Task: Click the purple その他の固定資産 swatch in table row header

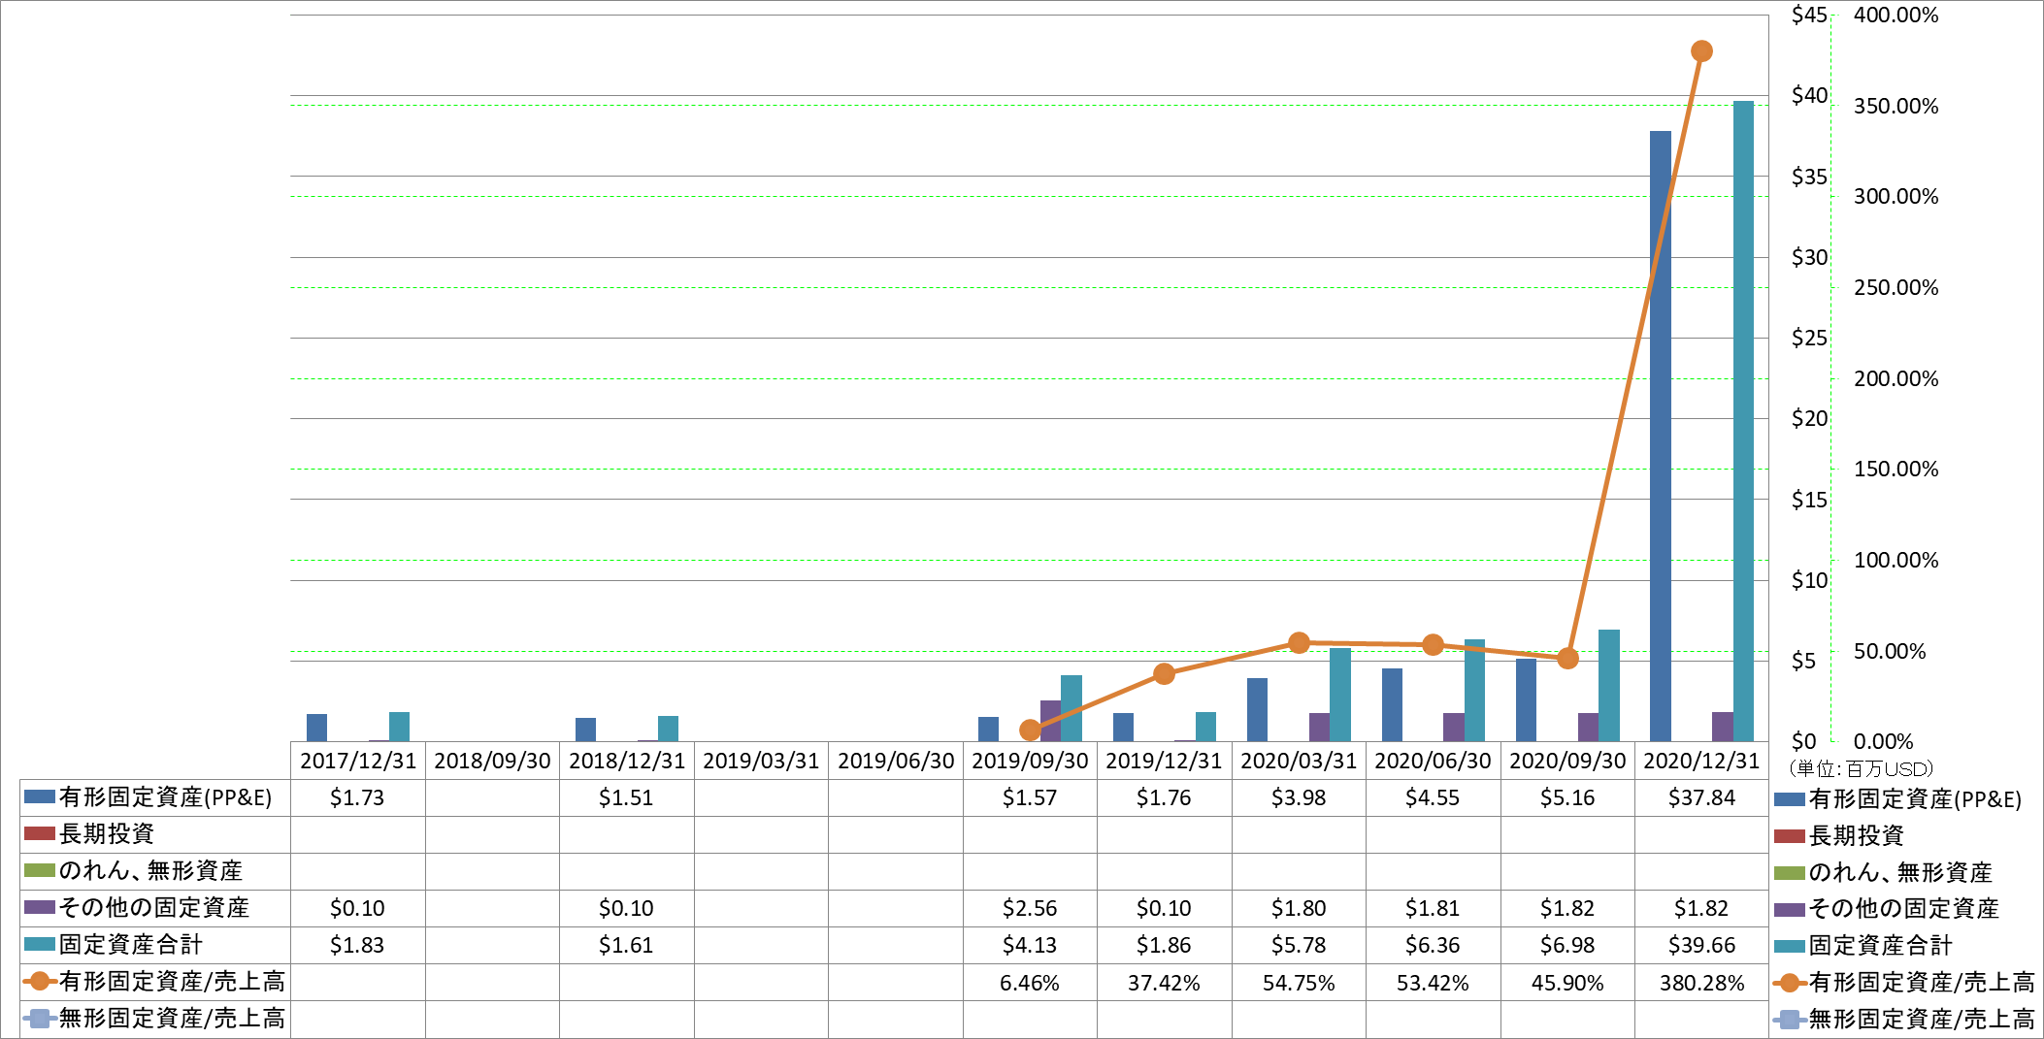Action: pos(40,907)
